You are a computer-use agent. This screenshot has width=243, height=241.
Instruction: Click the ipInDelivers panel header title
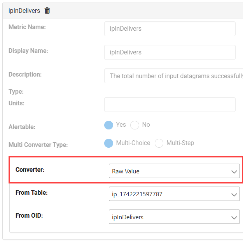coord(24,11)
